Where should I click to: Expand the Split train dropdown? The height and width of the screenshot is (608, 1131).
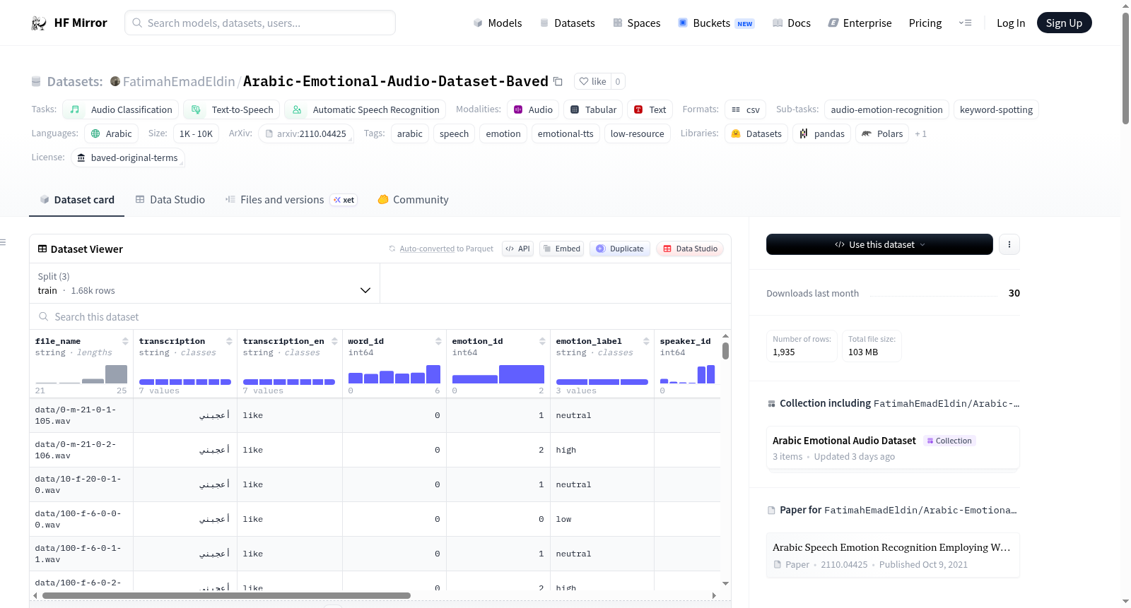point(204,283)
